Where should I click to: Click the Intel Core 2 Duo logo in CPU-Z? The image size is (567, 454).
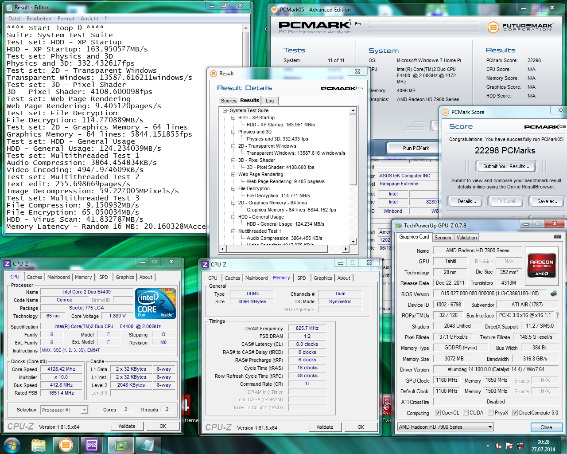tap(156, 303)
